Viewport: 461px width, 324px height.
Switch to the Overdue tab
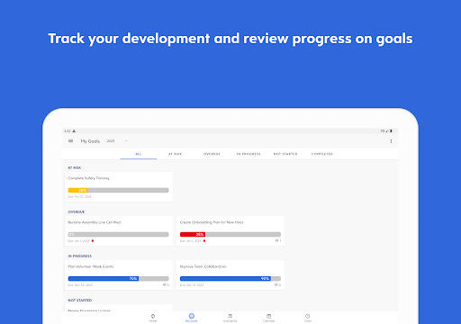(212, 154)
